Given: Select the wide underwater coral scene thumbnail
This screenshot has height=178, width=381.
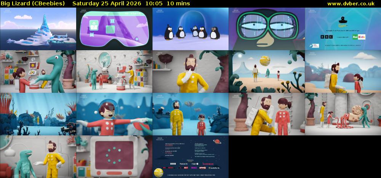Looking at the screenshot, I should tap(38, 114).
